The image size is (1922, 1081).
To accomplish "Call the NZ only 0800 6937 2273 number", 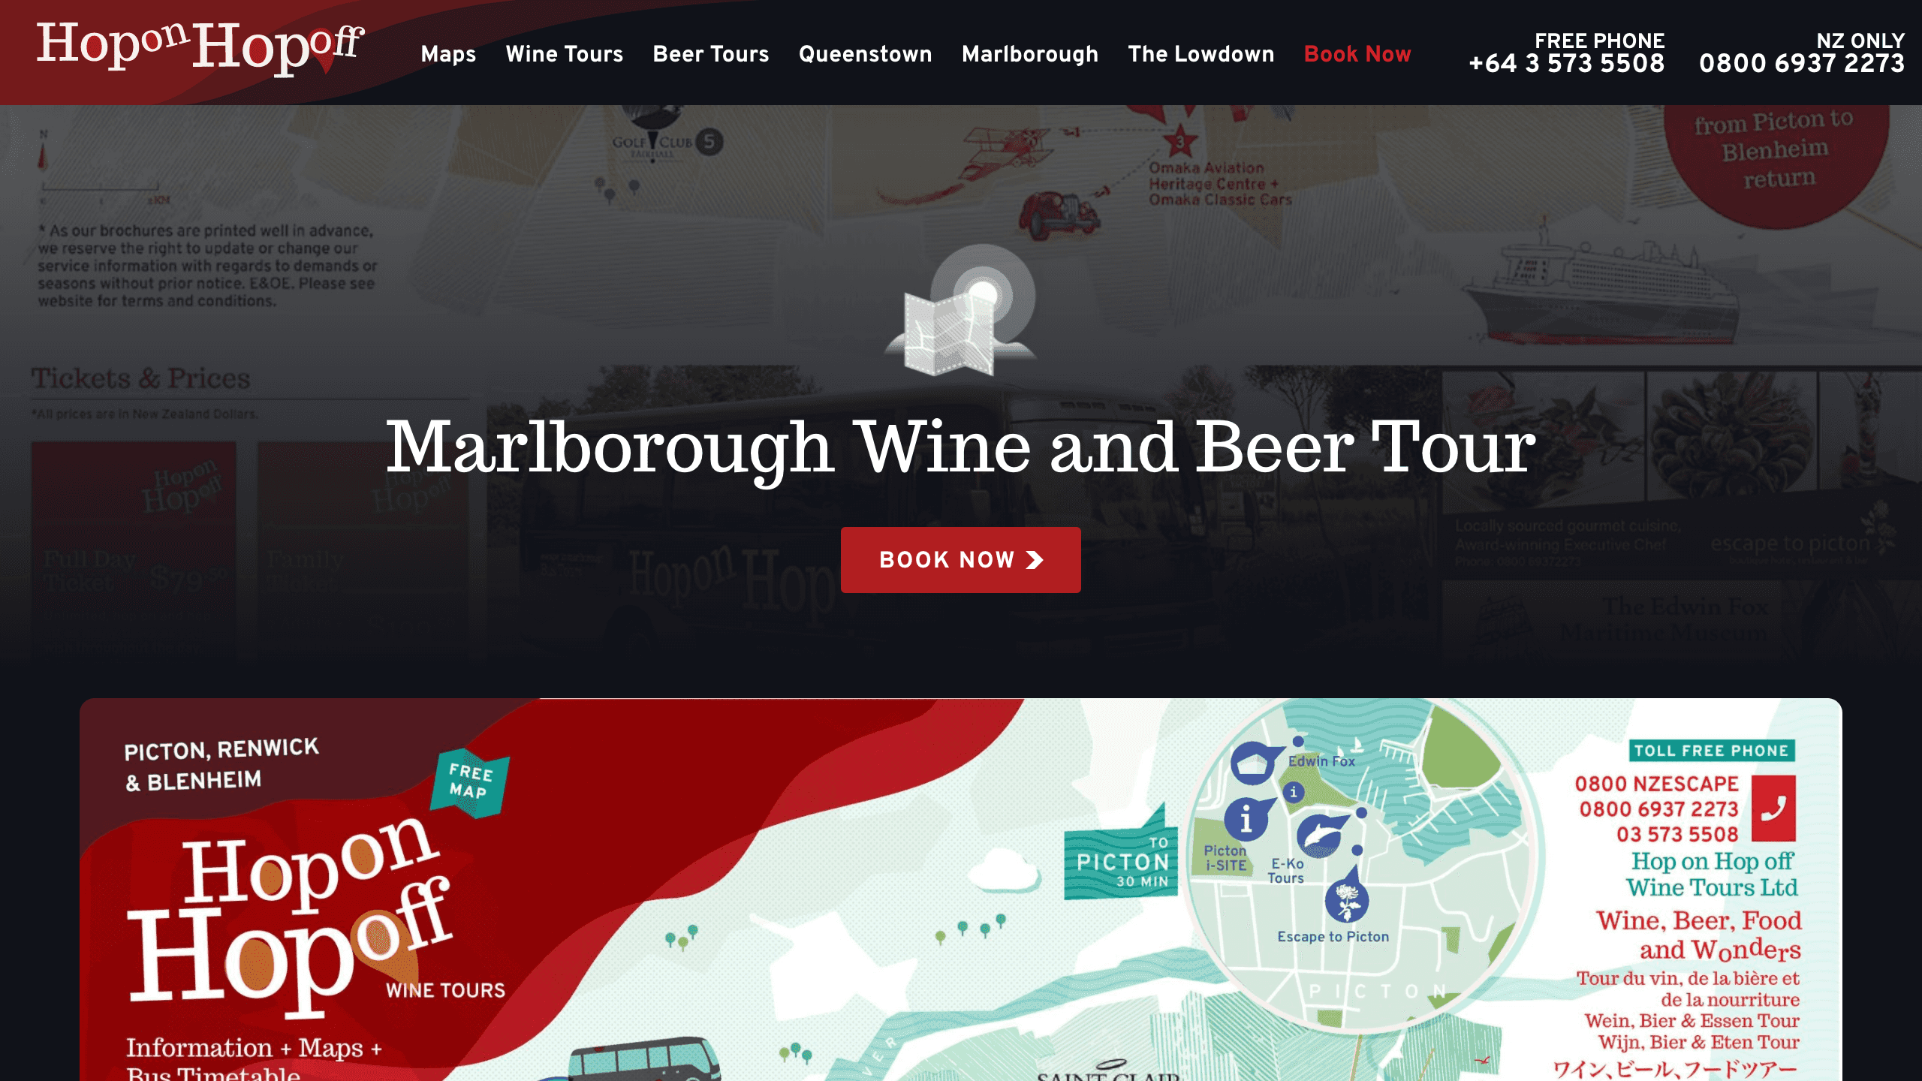I will [1802, 63].
